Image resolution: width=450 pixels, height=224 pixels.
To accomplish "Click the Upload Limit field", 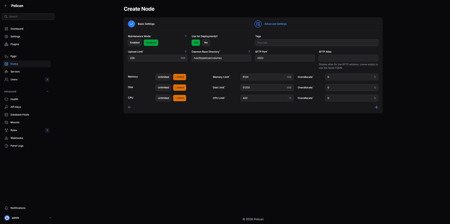I will coord(153,58).
